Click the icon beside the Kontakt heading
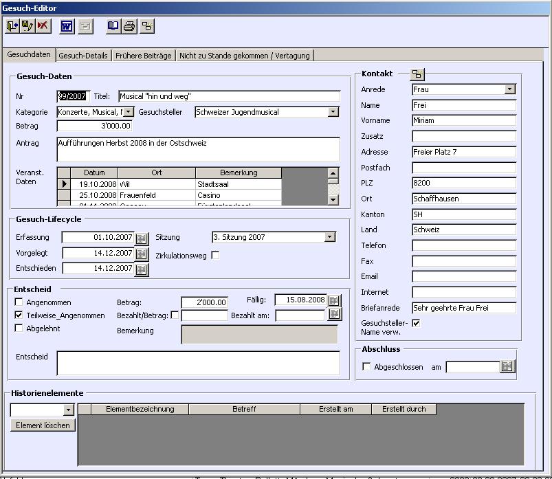The height and width of the screenshot is (479, 552). [417, 74]
